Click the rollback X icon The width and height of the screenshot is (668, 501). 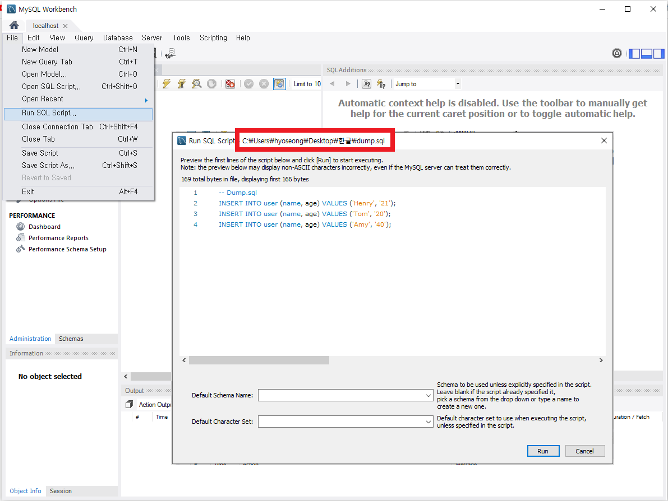[x=264, y=84]
